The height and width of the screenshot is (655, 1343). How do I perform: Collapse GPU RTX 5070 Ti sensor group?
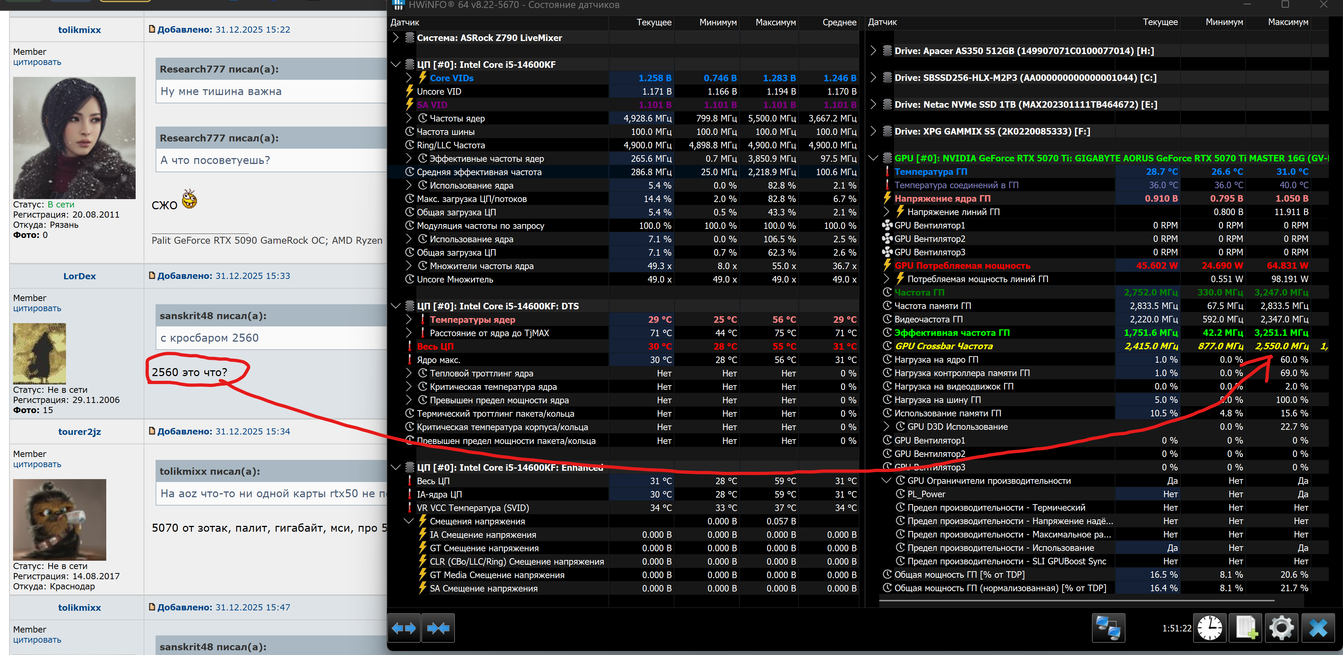click(873, 158)
